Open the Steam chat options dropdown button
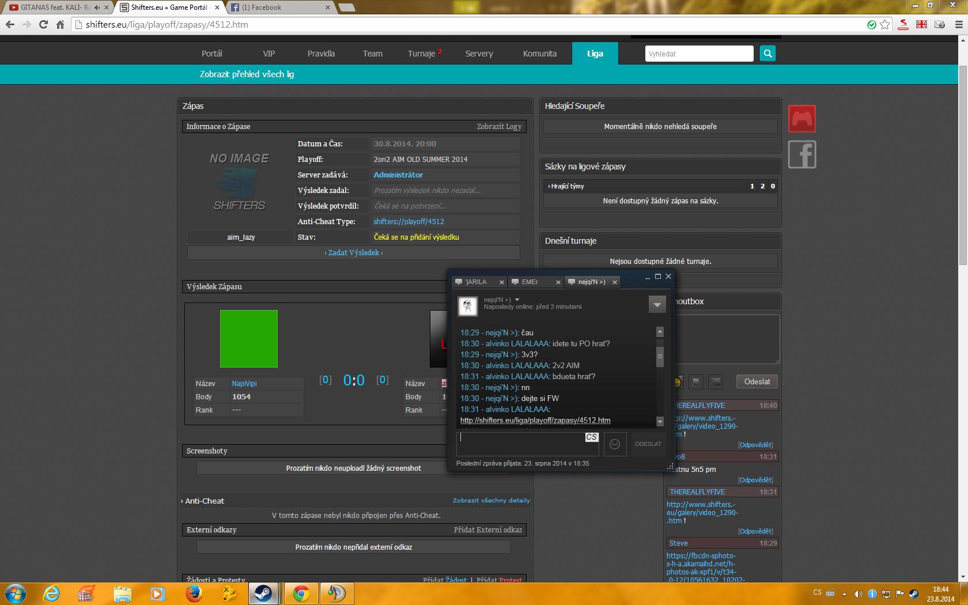 pos(657,304)
